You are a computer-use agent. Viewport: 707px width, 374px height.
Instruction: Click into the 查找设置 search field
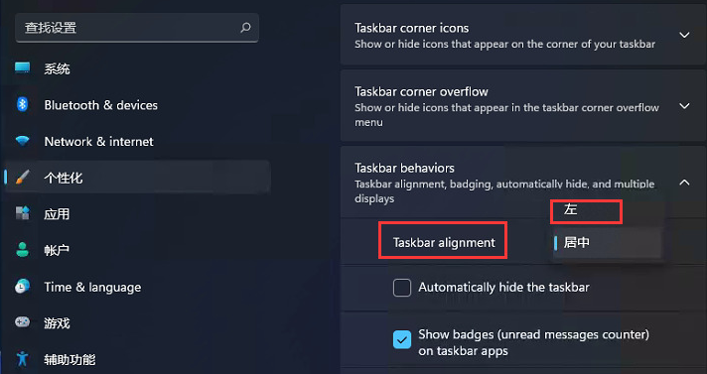pyautogui.click(x=137, y=28)
